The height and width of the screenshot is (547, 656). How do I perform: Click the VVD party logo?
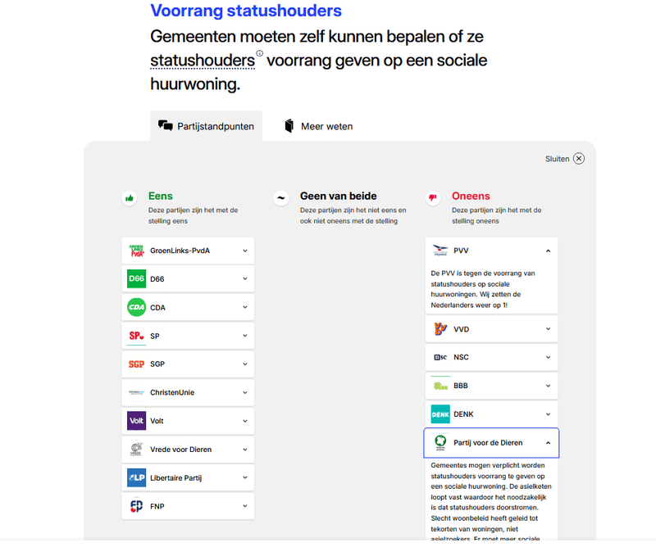pyautogui.click(x=440, y=329)
